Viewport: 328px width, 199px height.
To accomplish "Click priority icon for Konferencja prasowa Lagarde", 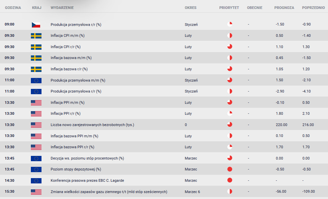I will pyautogui.click(x=230, y=180).
